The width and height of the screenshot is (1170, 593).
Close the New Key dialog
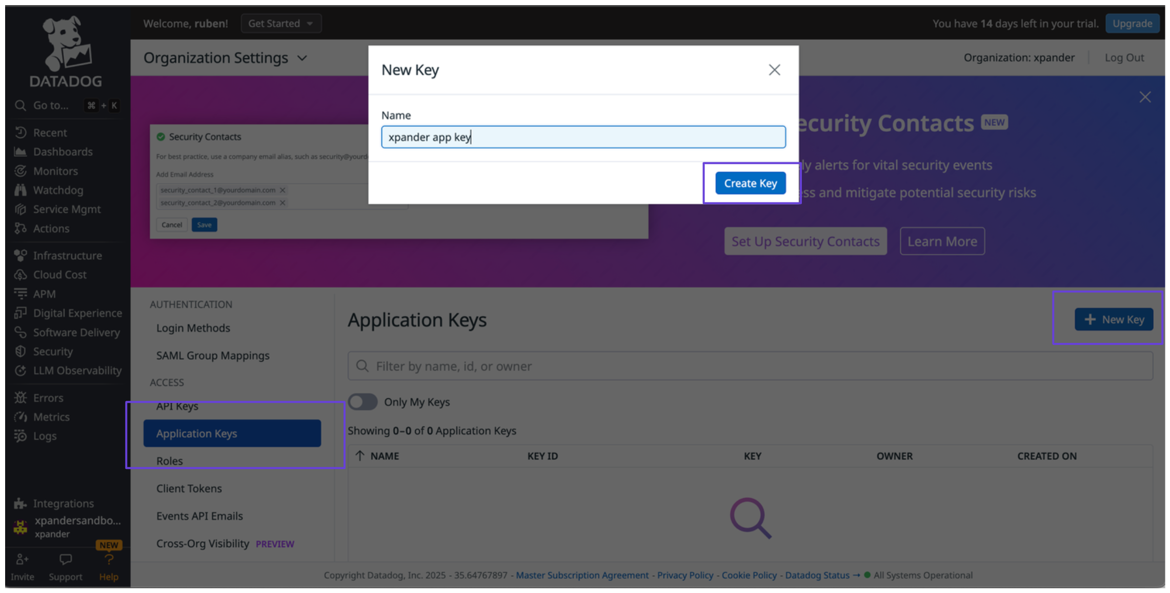(774, 70)
